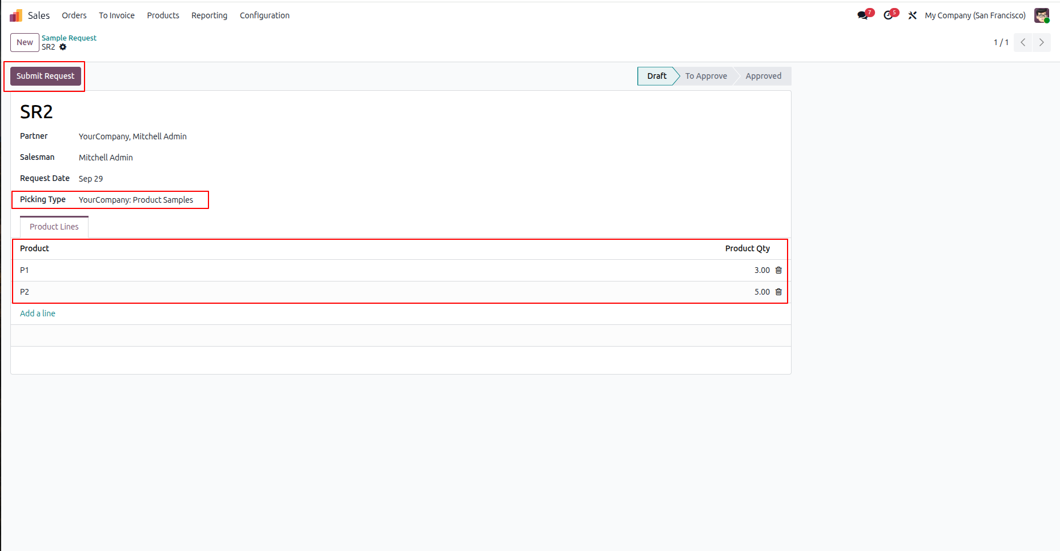This screenshot has width=1060, height=551.
Task: Select the Product Lines tab
Action: pyautogui.click(x=54, y=227)
